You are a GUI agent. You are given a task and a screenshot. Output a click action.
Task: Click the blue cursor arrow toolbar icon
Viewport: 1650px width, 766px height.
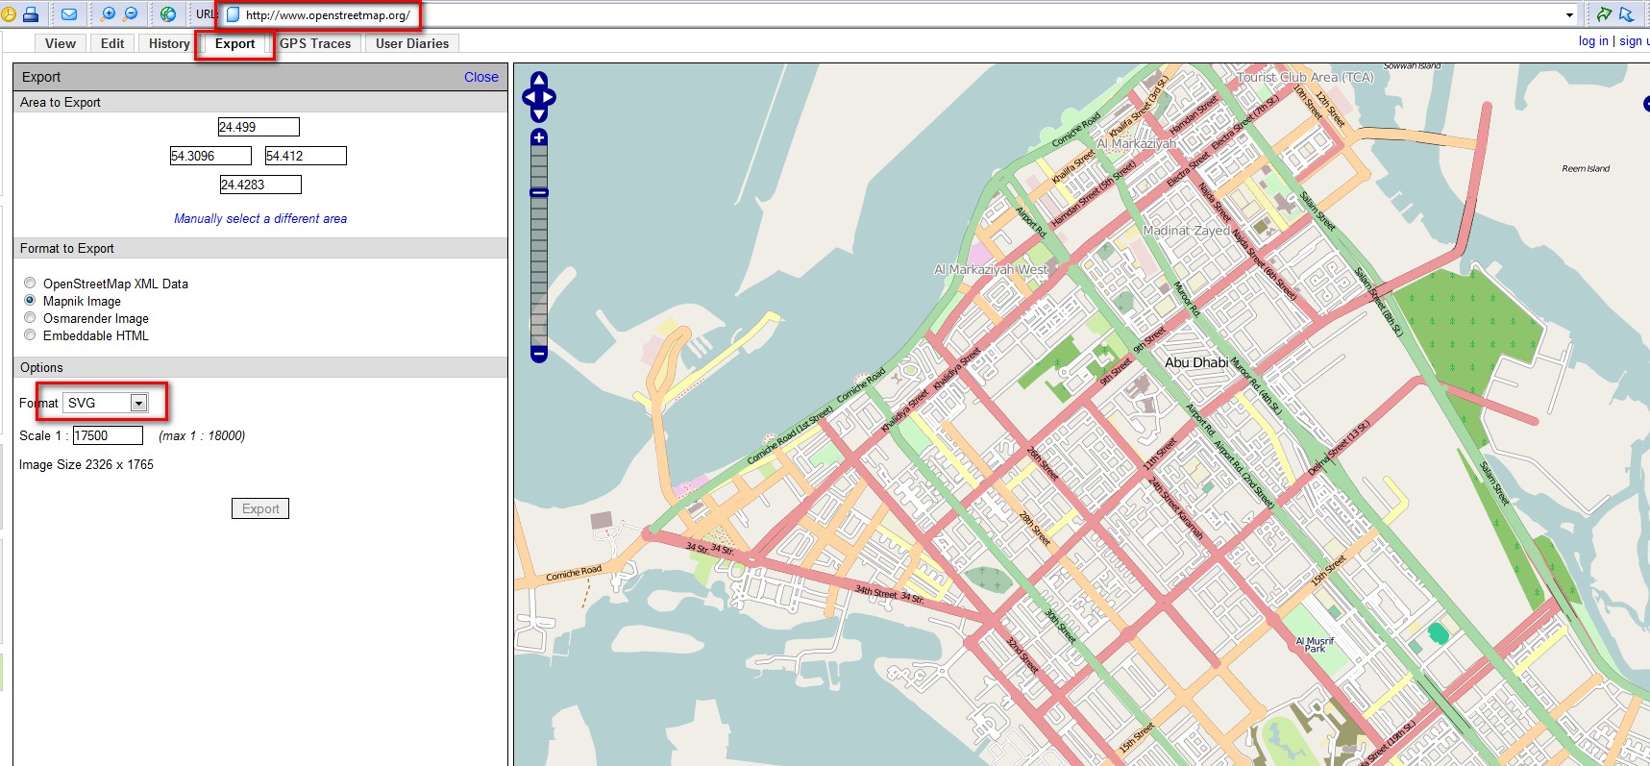pyautogui.click(x=1626, y=14)
